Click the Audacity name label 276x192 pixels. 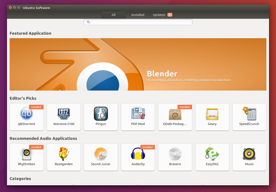pos(138,164)
